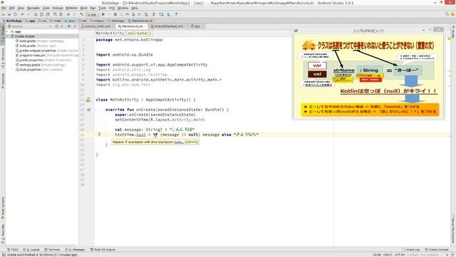Open the TODO tool window
Screen dimensions: 456x257
coord(12,250)
